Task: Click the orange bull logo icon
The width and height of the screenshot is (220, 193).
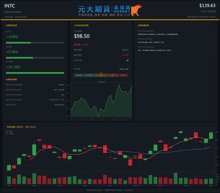Action: pyautogui.click(x=136, y=10)
